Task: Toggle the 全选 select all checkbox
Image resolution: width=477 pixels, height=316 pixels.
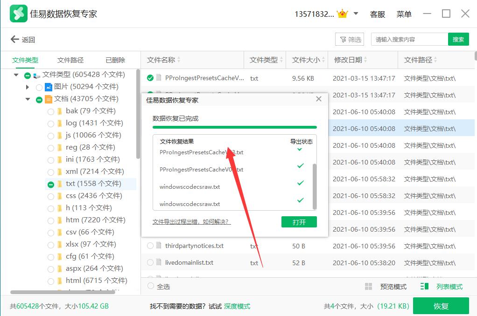Action: click(151, 286)
